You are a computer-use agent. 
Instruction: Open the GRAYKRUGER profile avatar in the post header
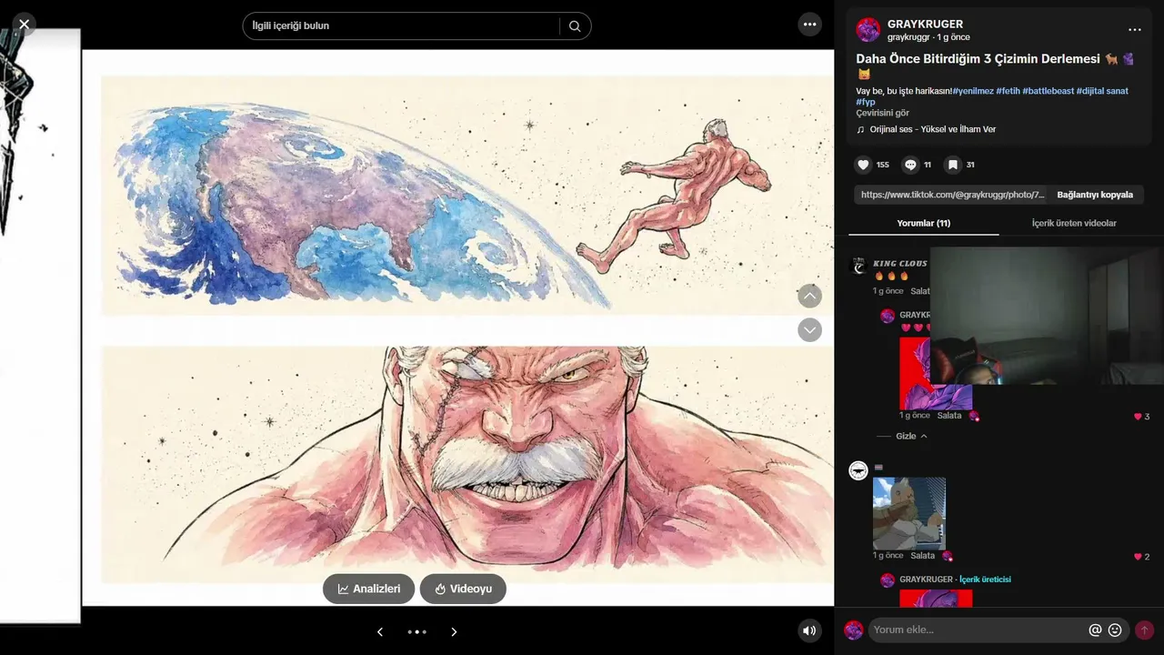[x=868, y=30]
